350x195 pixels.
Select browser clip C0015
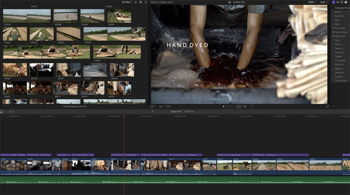coord(114,34)
